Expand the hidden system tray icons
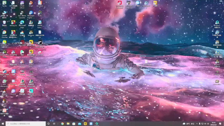This screenshot has height=126, width=224. 197,123
